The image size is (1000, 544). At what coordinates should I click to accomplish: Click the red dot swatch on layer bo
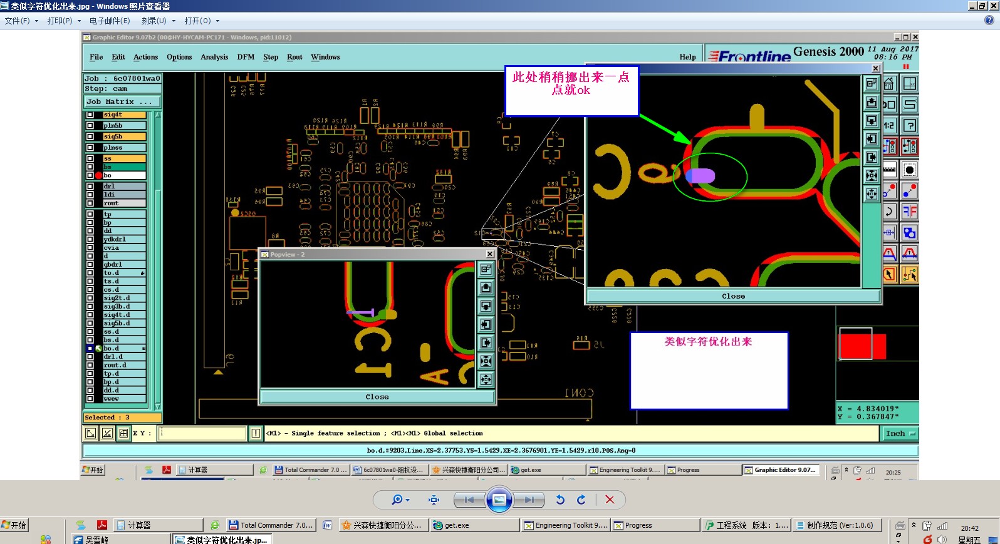98,175
